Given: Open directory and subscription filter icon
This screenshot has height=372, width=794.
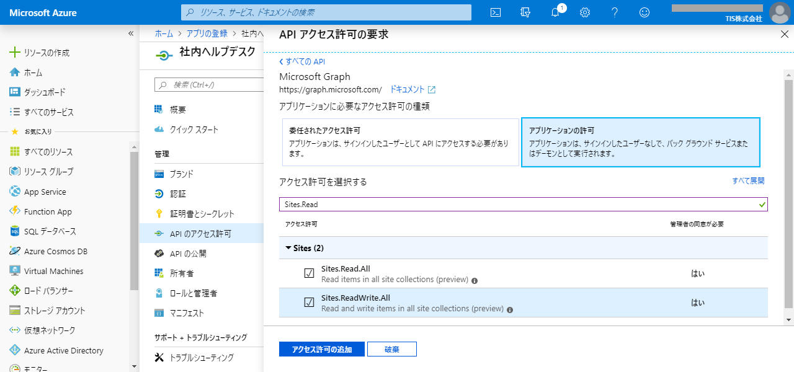Looking at the screenshot, I should point(525,12).
